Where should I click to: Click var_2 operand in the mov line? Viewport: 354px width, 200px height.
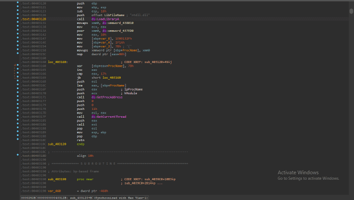coord(106,46)
